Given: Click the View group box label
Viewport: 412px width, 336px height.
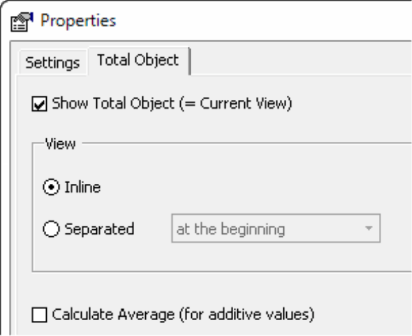Looking at the screenshot, I should coord(61,144).
